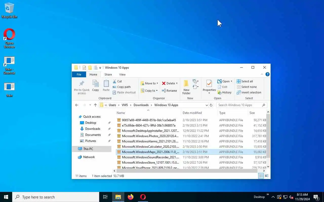The height and width of the screenshot is (202, 324).
Task: Click the quick access toolbar Properties icon
Action: [84, 68]
